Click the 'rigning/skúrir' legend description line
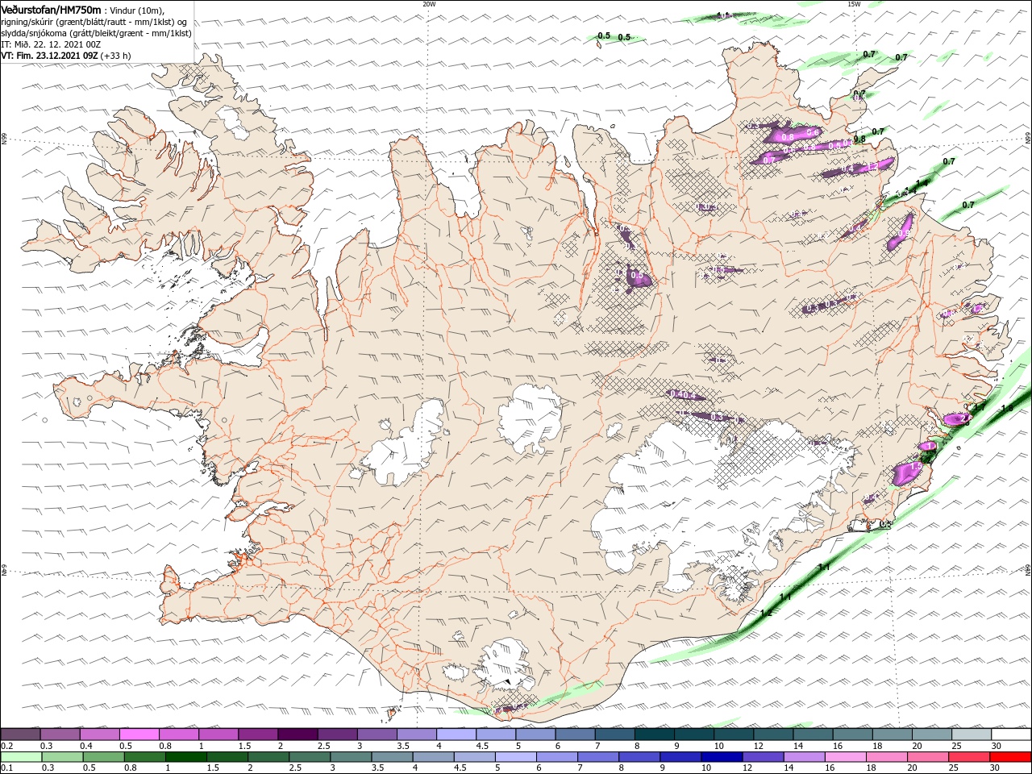The height and width of the screenshot is (774, 1032). coord(94,21)
